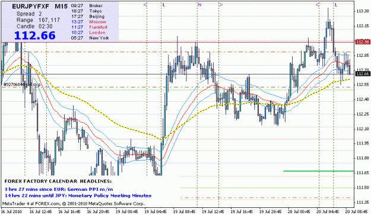Select the Broker 09:27 clock row

87,6
